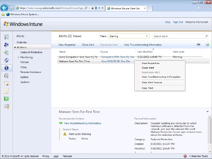
Task: Open Virus:DOS/EICAR_Test_File source link
Action: pos(115,61)
